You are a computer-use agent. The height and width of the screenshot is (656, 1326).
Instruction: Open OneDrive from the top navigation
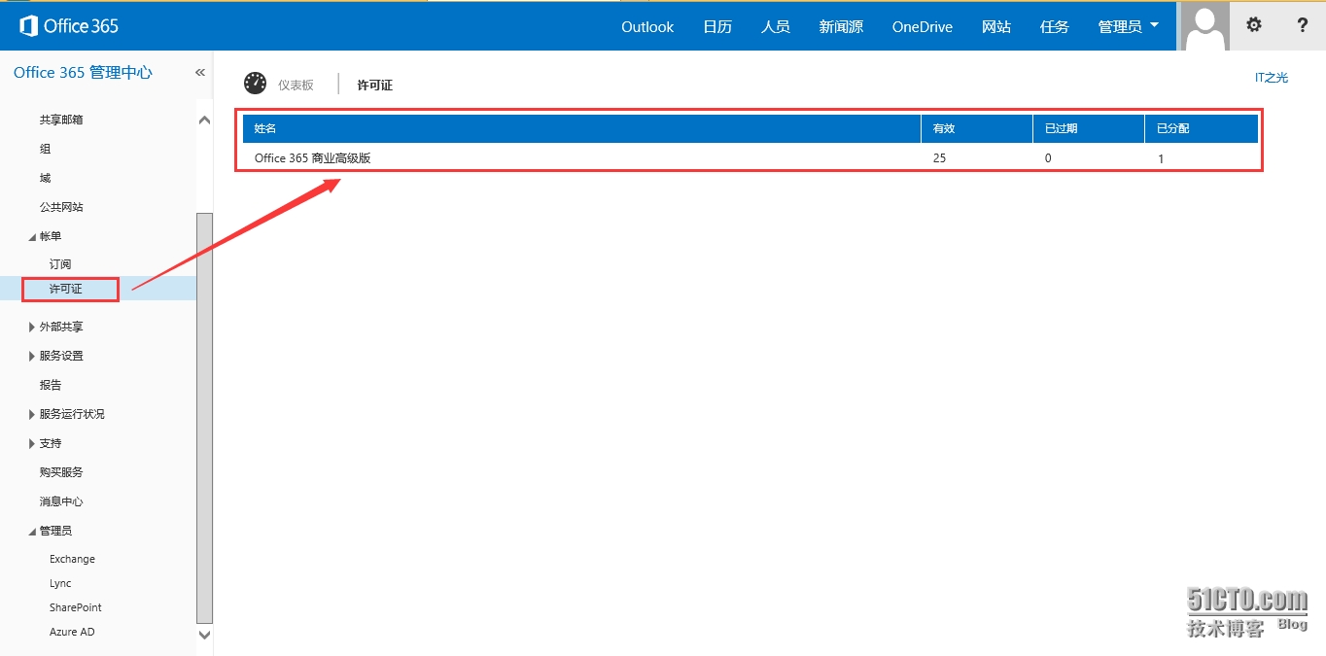[922, 26]
